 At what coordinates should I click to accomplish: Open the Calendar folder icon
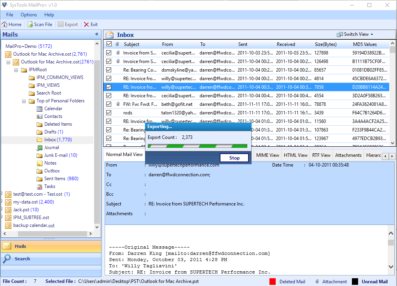(x=40, y=109)
